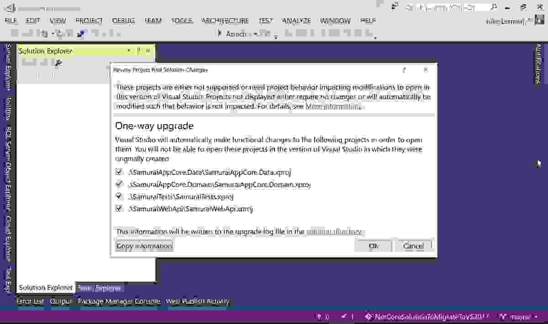
Task: Open the Error List tab
Action: point(30,301)
